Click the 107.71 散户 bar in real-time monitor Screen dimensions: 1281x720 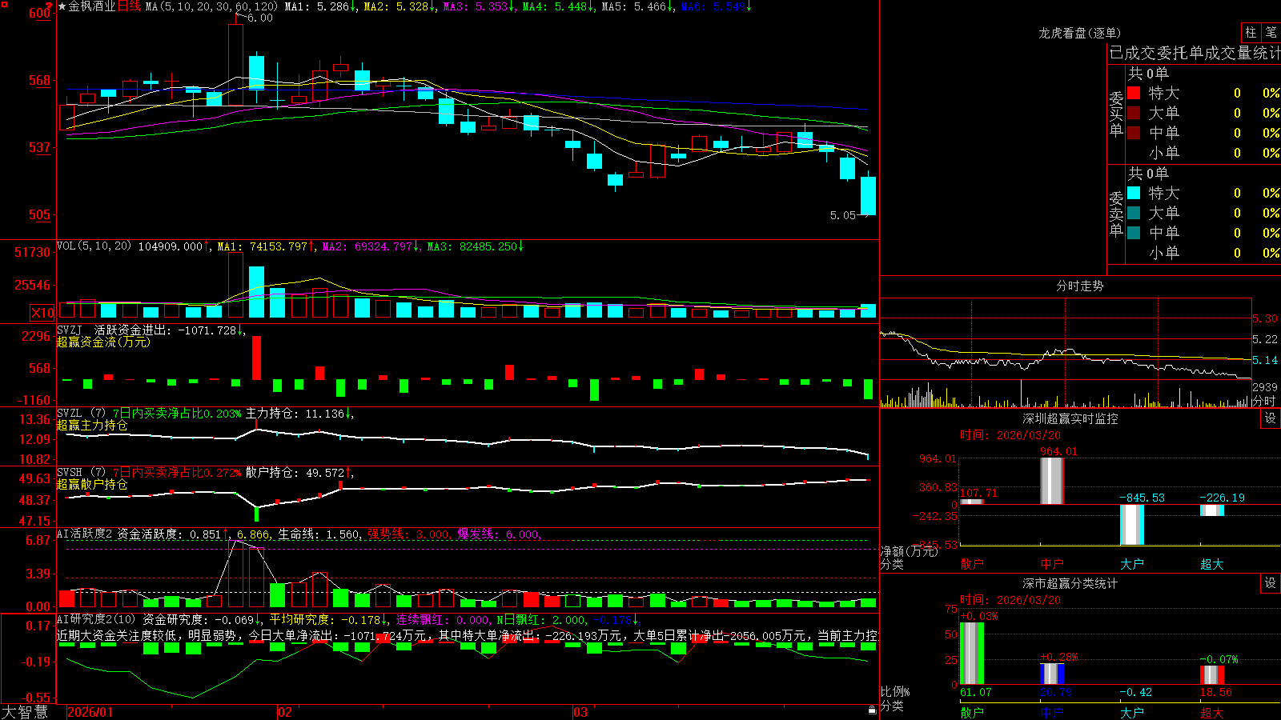972,502
